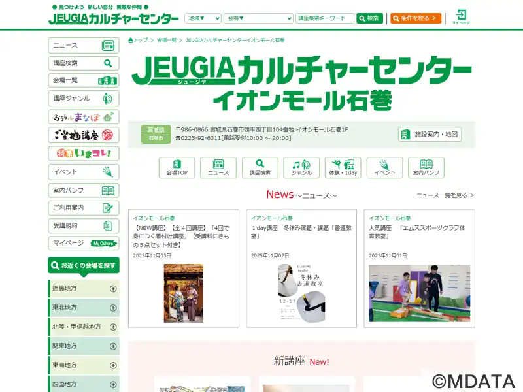Click the いまコレ! banner
This screenshot has width=523, height=392.
point(84,154)
